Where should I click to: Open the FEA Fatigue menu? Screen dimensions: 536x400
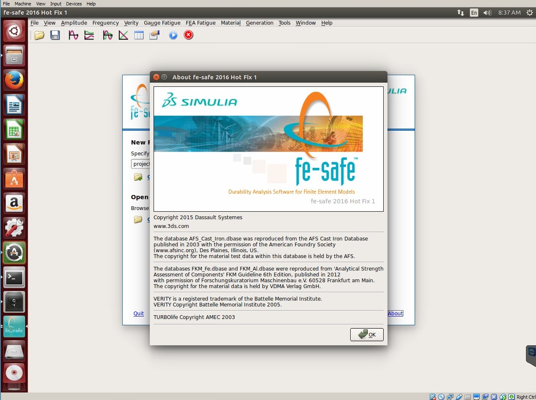(200, 23)
